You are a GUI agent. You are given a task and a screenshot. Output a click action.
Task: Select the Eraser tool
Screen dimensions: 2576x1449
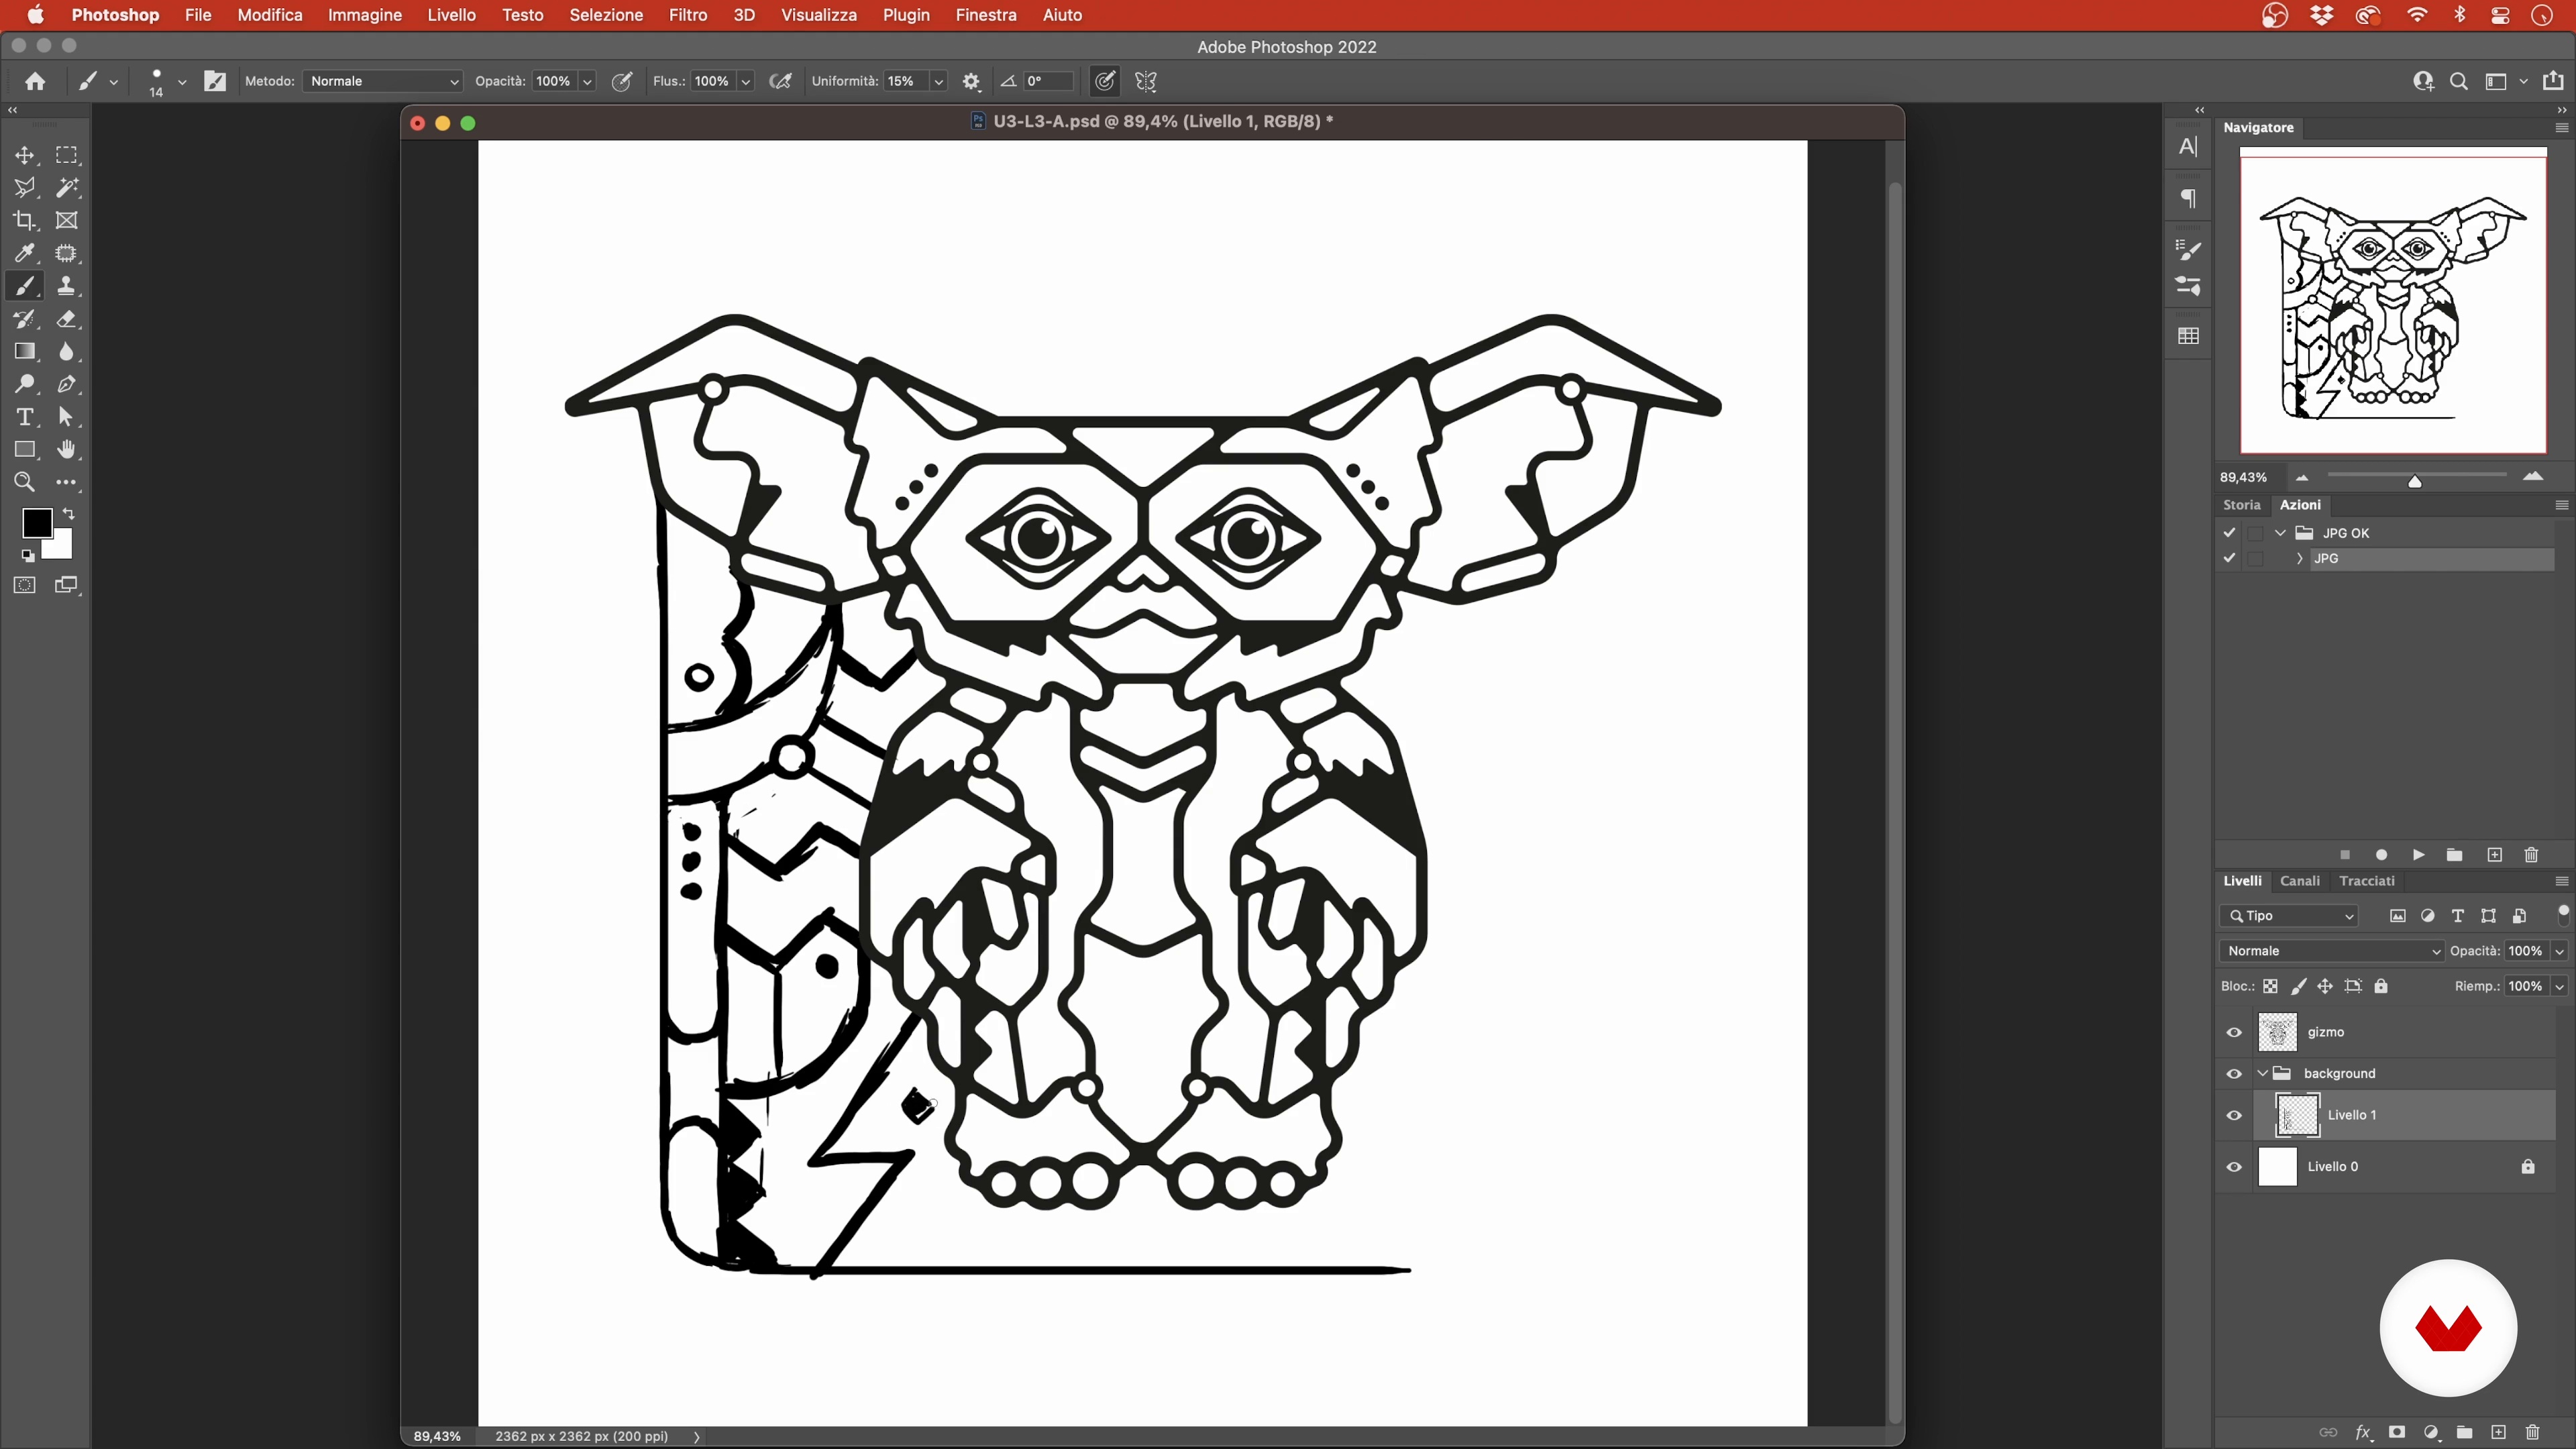(66, 319)
